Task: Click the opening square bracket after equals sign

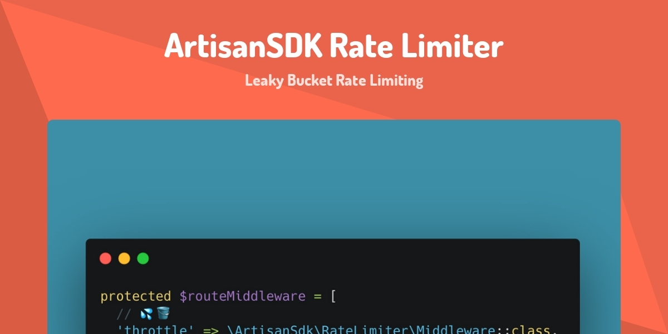Action: [x=333, y=296]
